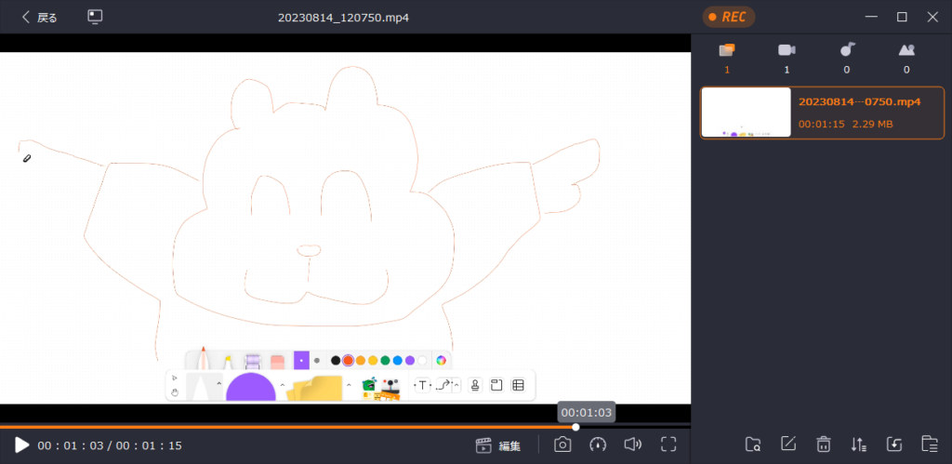
Task: Switch to the screenshots pictures tab
Action: coord(906,59)
